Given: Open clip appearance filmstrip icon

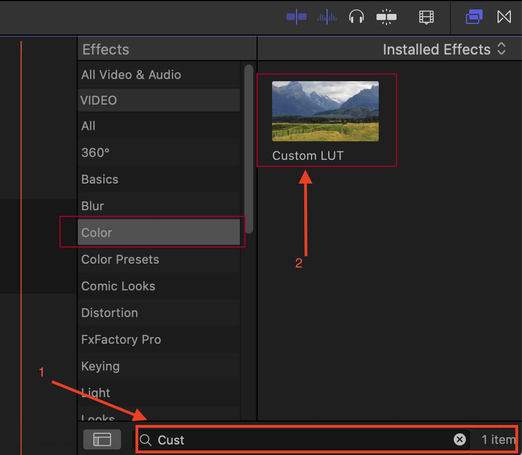Looking at the screenshot, I should point(426,17).
